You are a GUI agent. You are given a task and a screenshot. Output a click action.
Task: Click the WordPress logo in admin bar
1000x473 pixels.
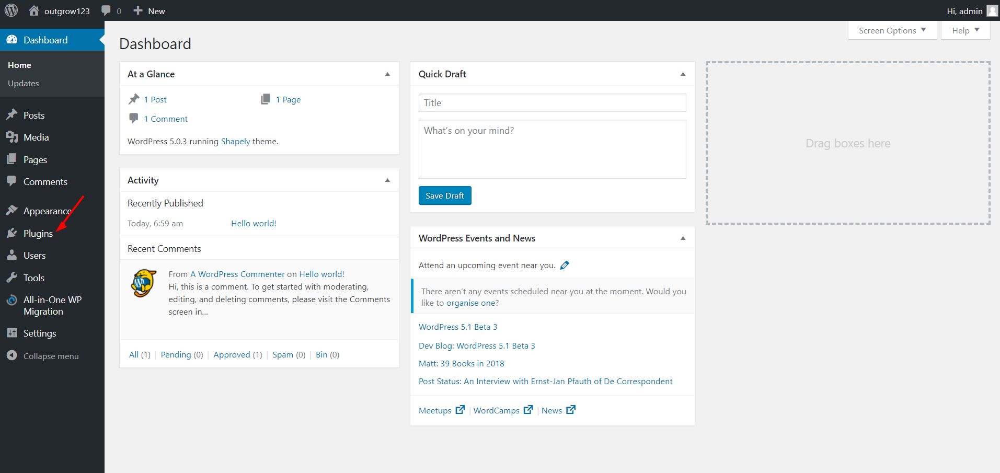pyautogui.click(x=11, y=10)
